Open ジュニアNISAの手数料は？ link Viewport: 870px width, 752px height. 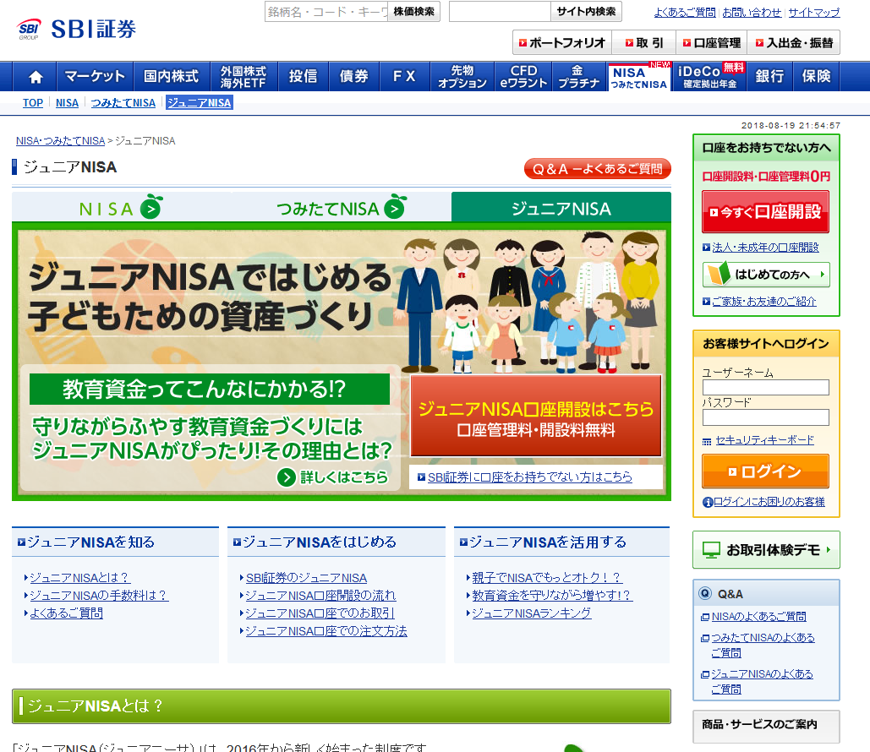click(98, 596)
